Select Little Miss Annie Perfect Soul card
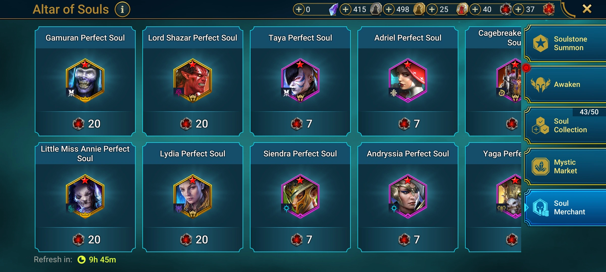The image size is (606, 272). tap(85, 197)
